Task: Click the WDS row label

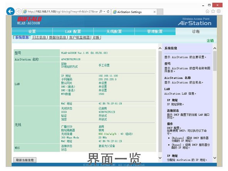Action: tap(17, 148)
